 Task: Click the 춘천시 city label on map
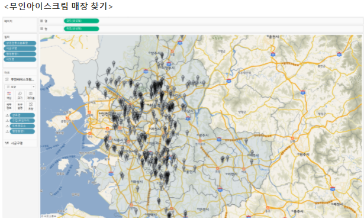(273, 37)
